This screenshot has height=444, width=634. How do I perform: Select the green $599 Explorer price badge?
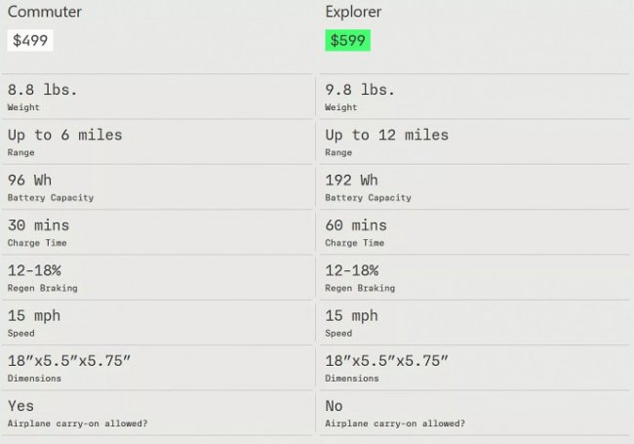(348, 41)
